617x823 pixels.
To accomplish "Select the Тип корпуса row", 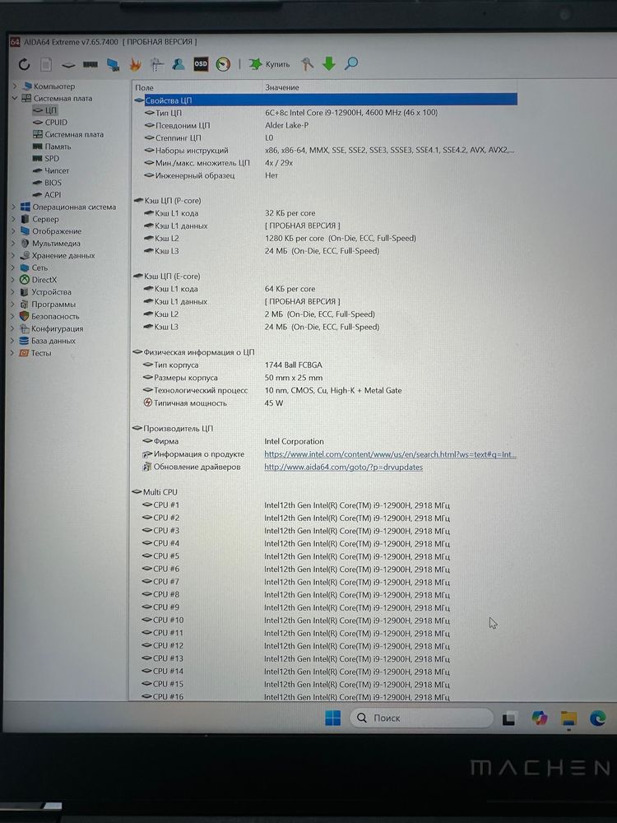I will 324,365.
